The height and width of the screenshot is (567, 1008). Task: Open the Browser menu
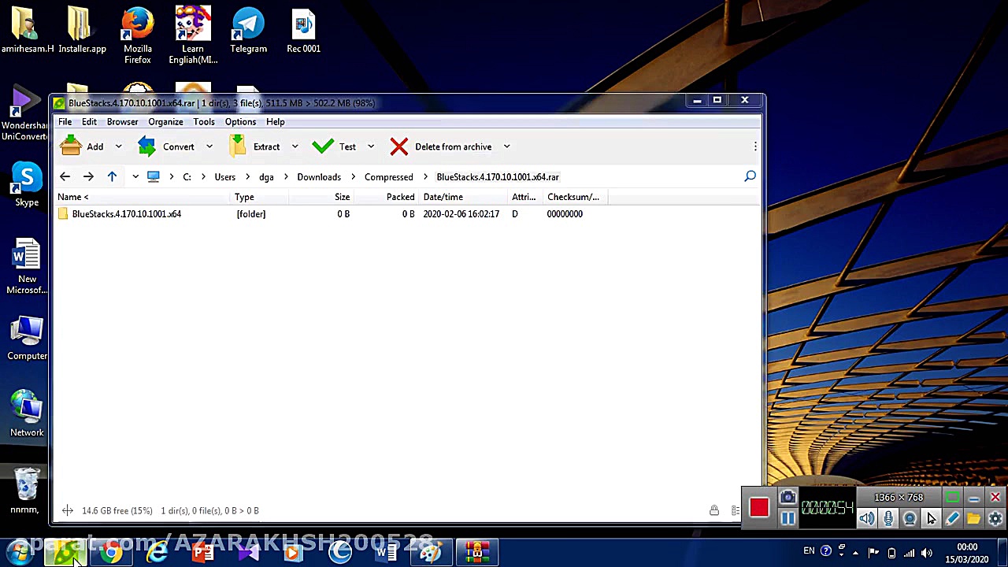pos(122,122)
